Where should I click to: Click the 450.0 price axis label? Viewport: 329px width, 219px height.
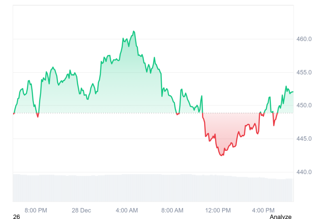(304, 105)
